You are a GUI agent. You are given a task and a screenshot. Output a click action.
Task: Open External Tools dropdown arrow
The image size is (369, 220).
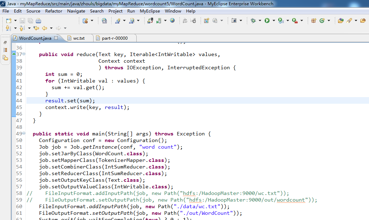pos(302,21)
